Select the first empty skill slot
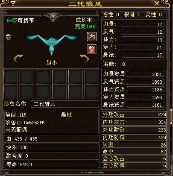This screenshot has width=173, height=176. point(11,77)
